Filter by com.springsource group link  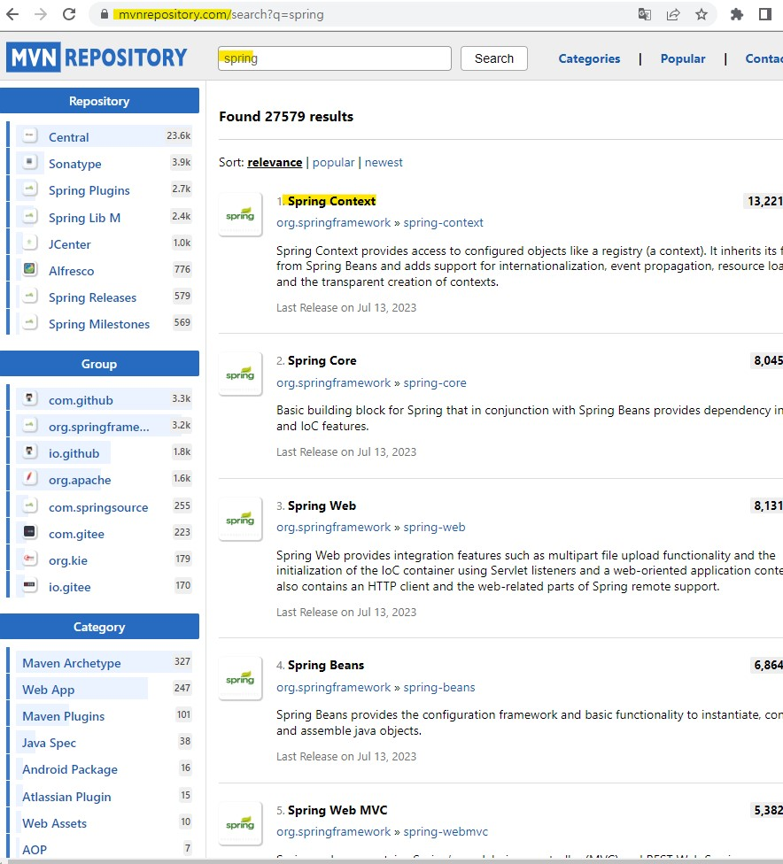[98, 507]
